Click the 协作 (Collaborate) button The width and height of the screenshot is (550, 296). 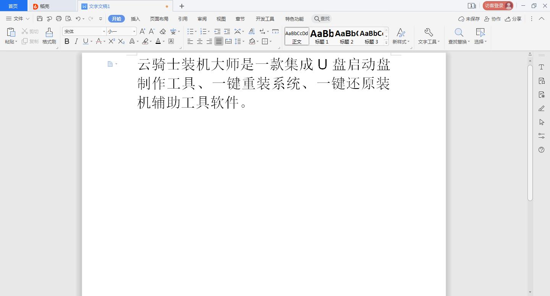(x=492, y=19)
